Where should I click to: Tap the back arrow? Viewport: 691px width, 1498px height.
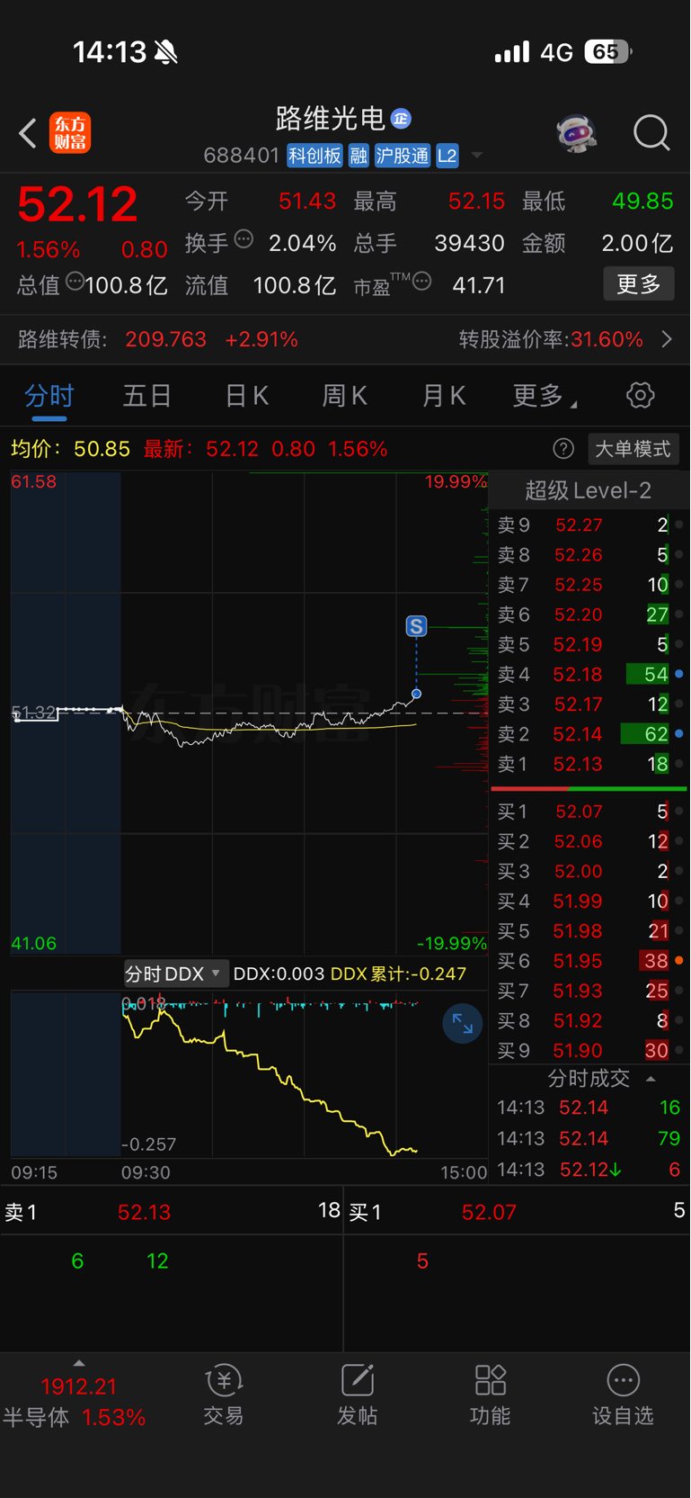point(28,134)
